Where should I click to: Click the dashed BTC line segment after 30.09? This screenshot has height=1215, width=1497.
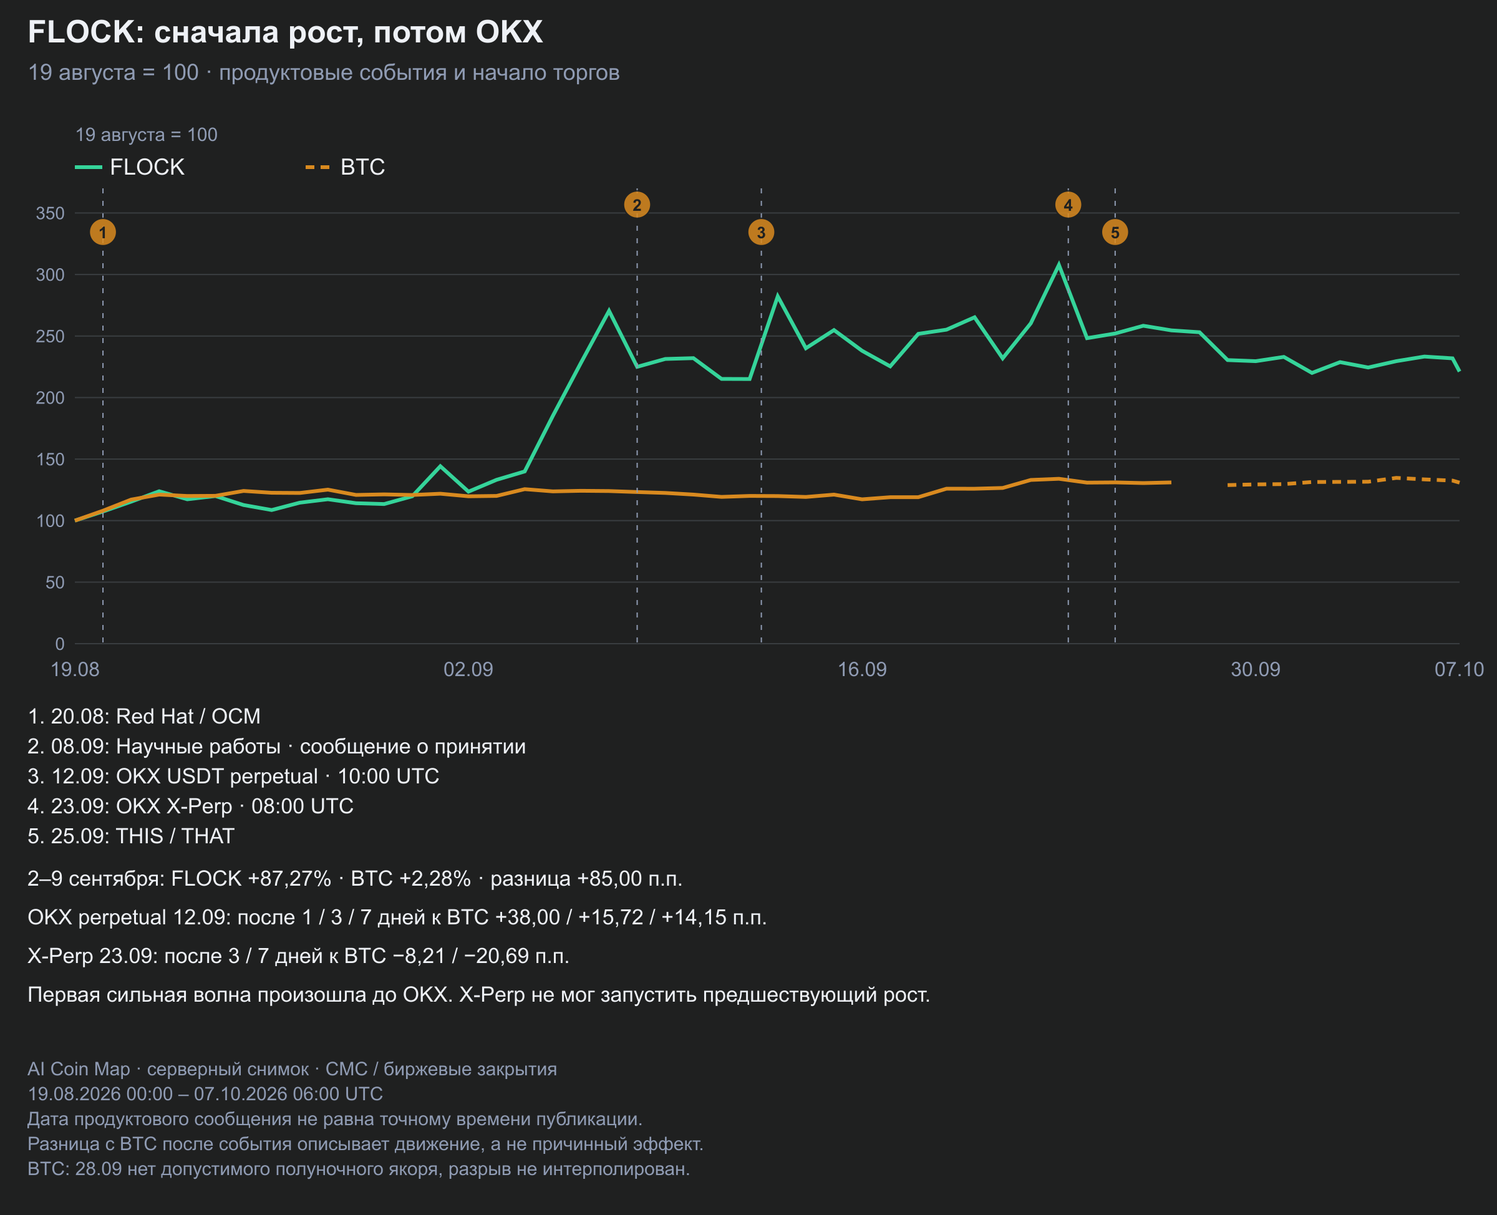pyautogui.click(x=1344, y=482)
